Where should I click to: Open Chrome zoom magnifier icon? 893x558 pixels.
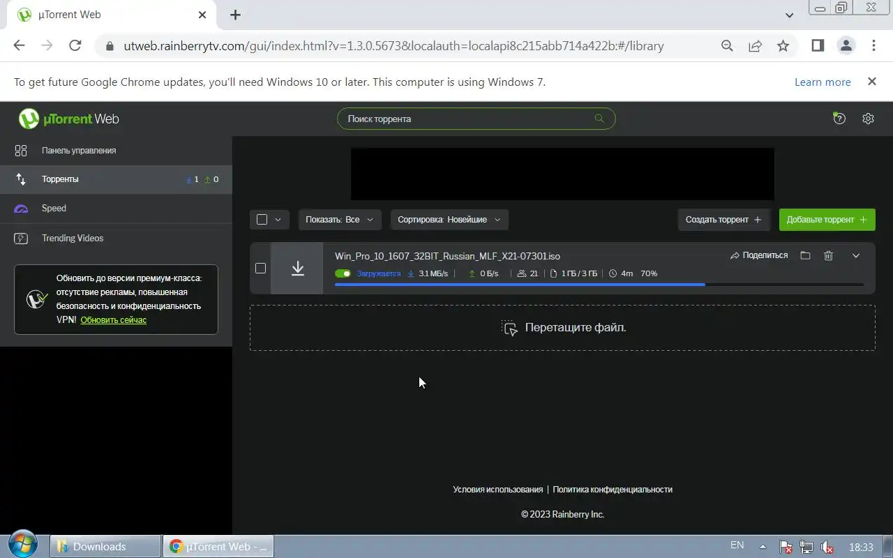click(x=727, y=46)
